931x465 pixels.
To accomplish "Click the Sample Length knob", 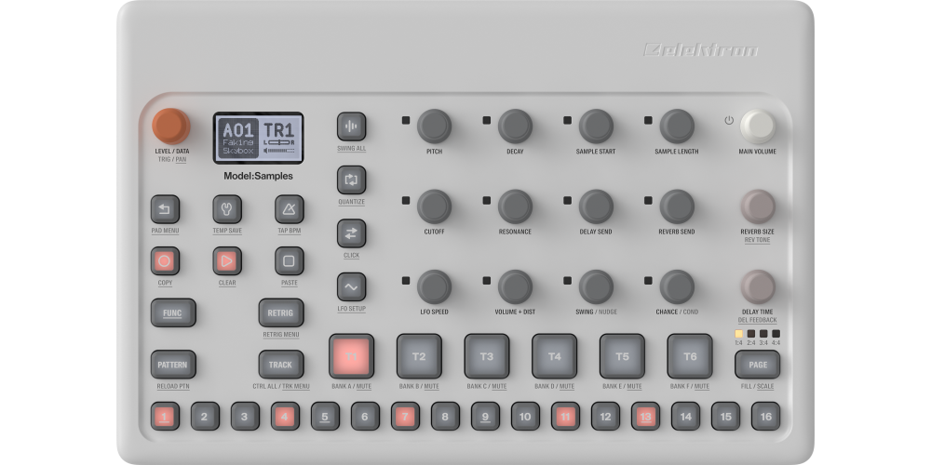I will tap(676, 126).
